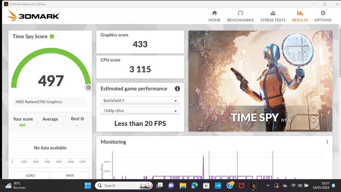Viewport: 341px width, 192px height.
Task: Open File Explorer from the taskbar
Action: click(183, 186)
